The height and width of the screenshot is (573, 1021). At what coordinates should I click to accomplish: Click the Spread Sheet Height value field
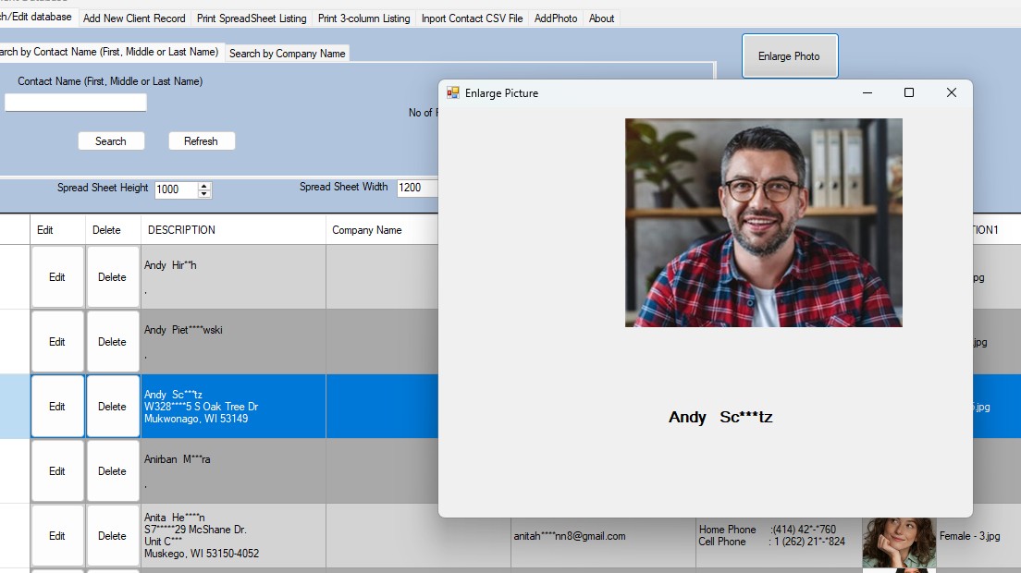pos(176,189)
